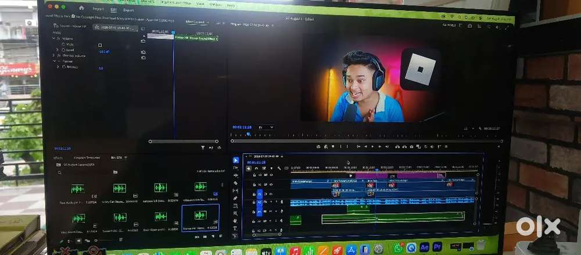
Task: Toggle sync lock on track V3
Action: 266,175
